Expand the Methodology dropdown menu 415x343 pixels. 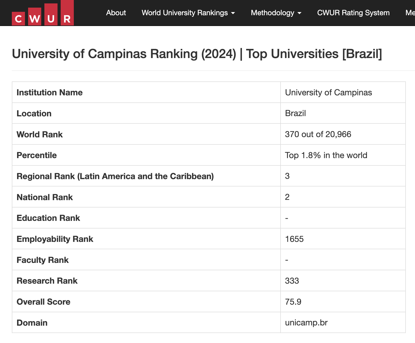tap(276, 13)
